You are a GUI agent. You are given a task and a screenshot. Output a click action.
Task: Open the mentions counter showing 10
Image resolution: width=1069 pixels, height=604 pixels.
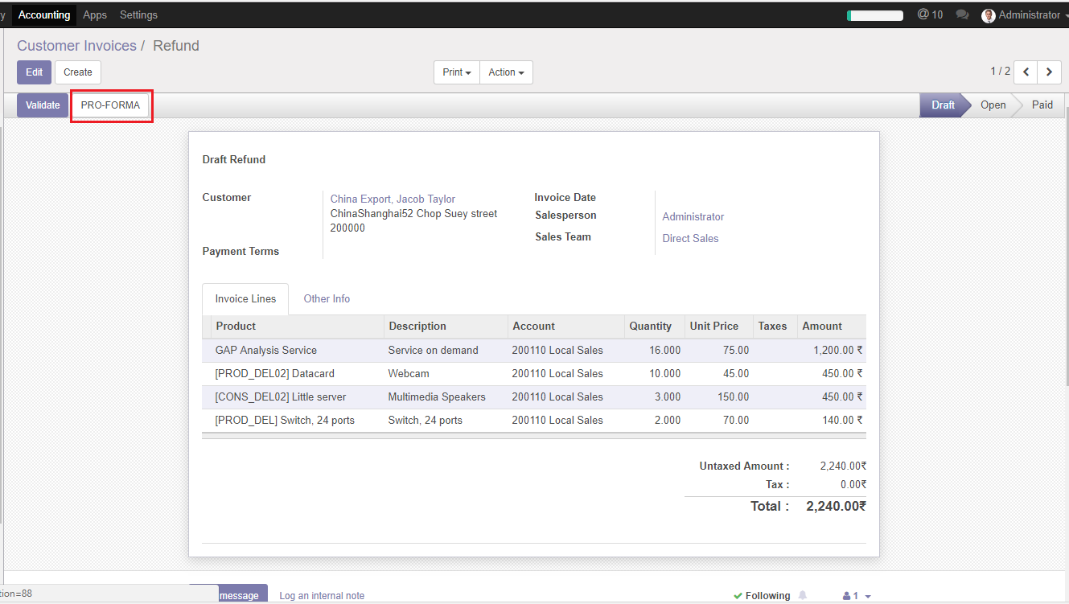pyautogui.click(x=930, y=14)
